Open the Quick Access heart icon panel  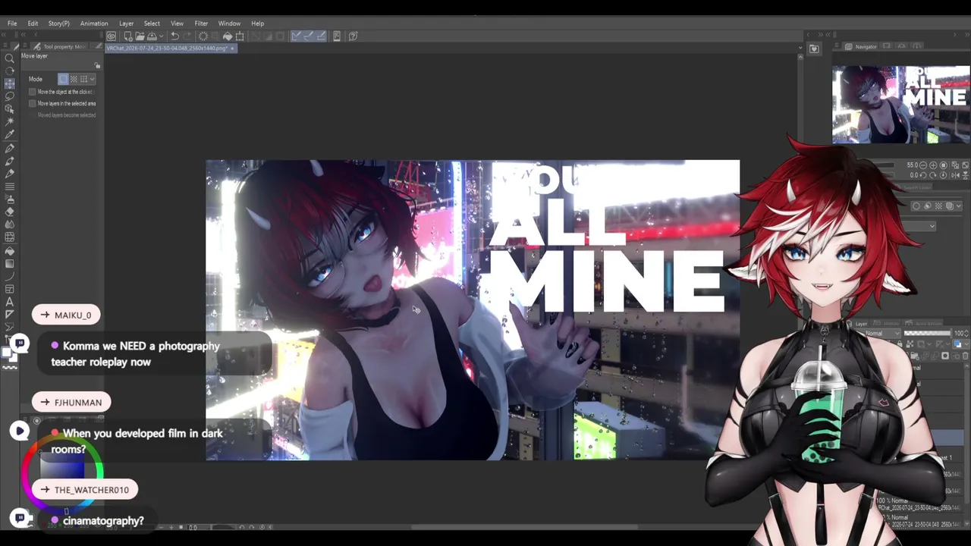[814, 49]
